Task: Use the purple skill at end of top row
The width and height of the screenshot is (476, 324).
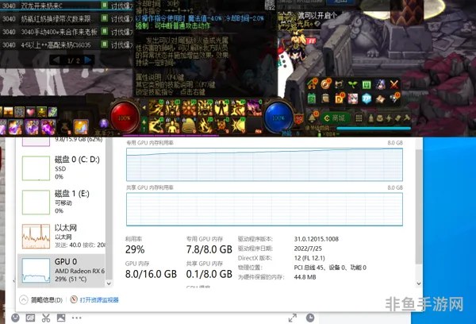Action: [255, 107]
